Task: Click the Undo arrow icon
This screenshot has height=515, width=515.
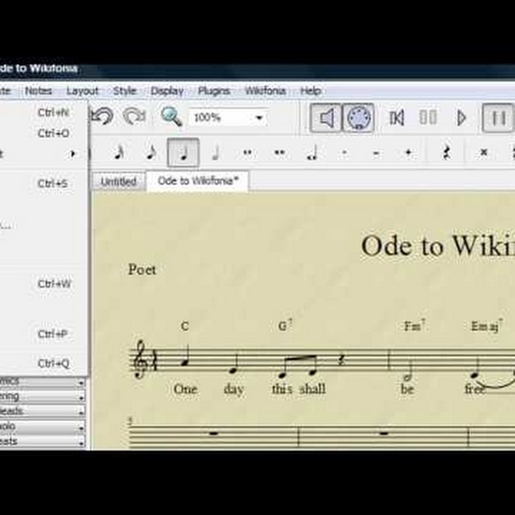Action: pyautogui.click(x=102, y=117)
